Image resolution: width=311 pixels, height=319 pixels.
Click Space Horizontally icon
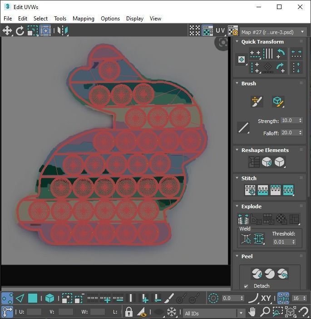pos(296,54)
